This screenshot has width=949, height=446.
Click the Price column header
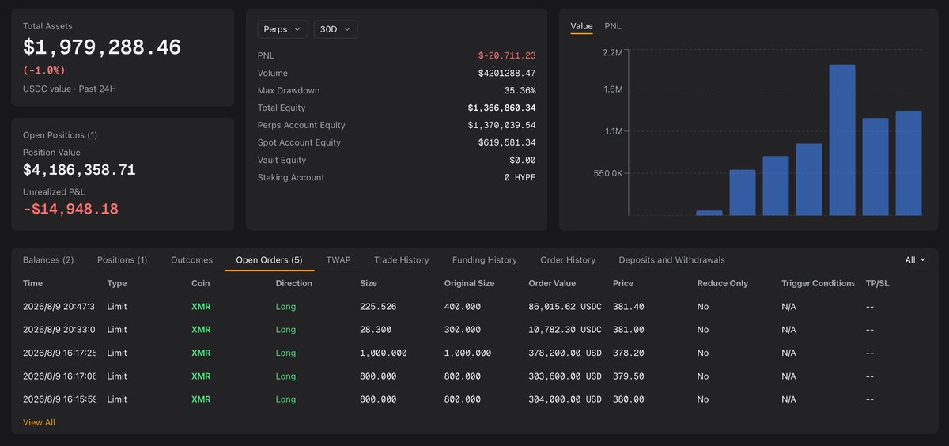pos(623,283)
